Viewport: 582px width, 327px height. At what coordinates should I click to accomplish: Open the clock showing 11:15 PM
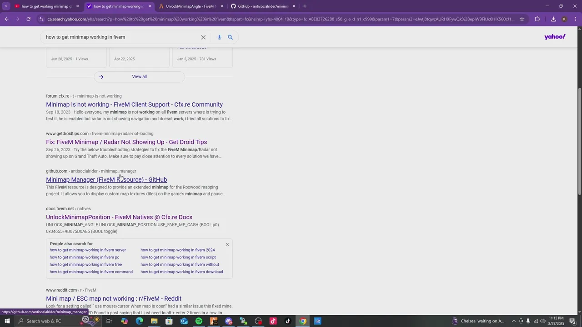point(555,321)
